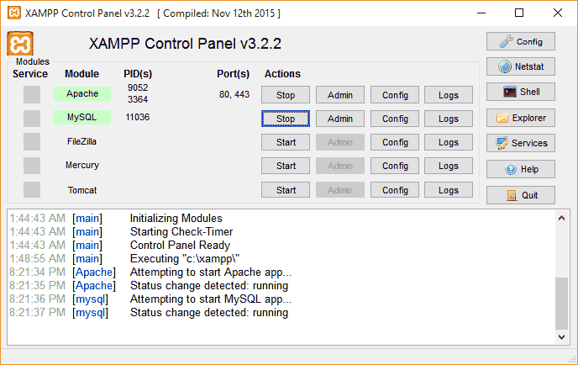Click the 'Control Panel Ready' log line
Screen dimensions: 578x365
180,246
